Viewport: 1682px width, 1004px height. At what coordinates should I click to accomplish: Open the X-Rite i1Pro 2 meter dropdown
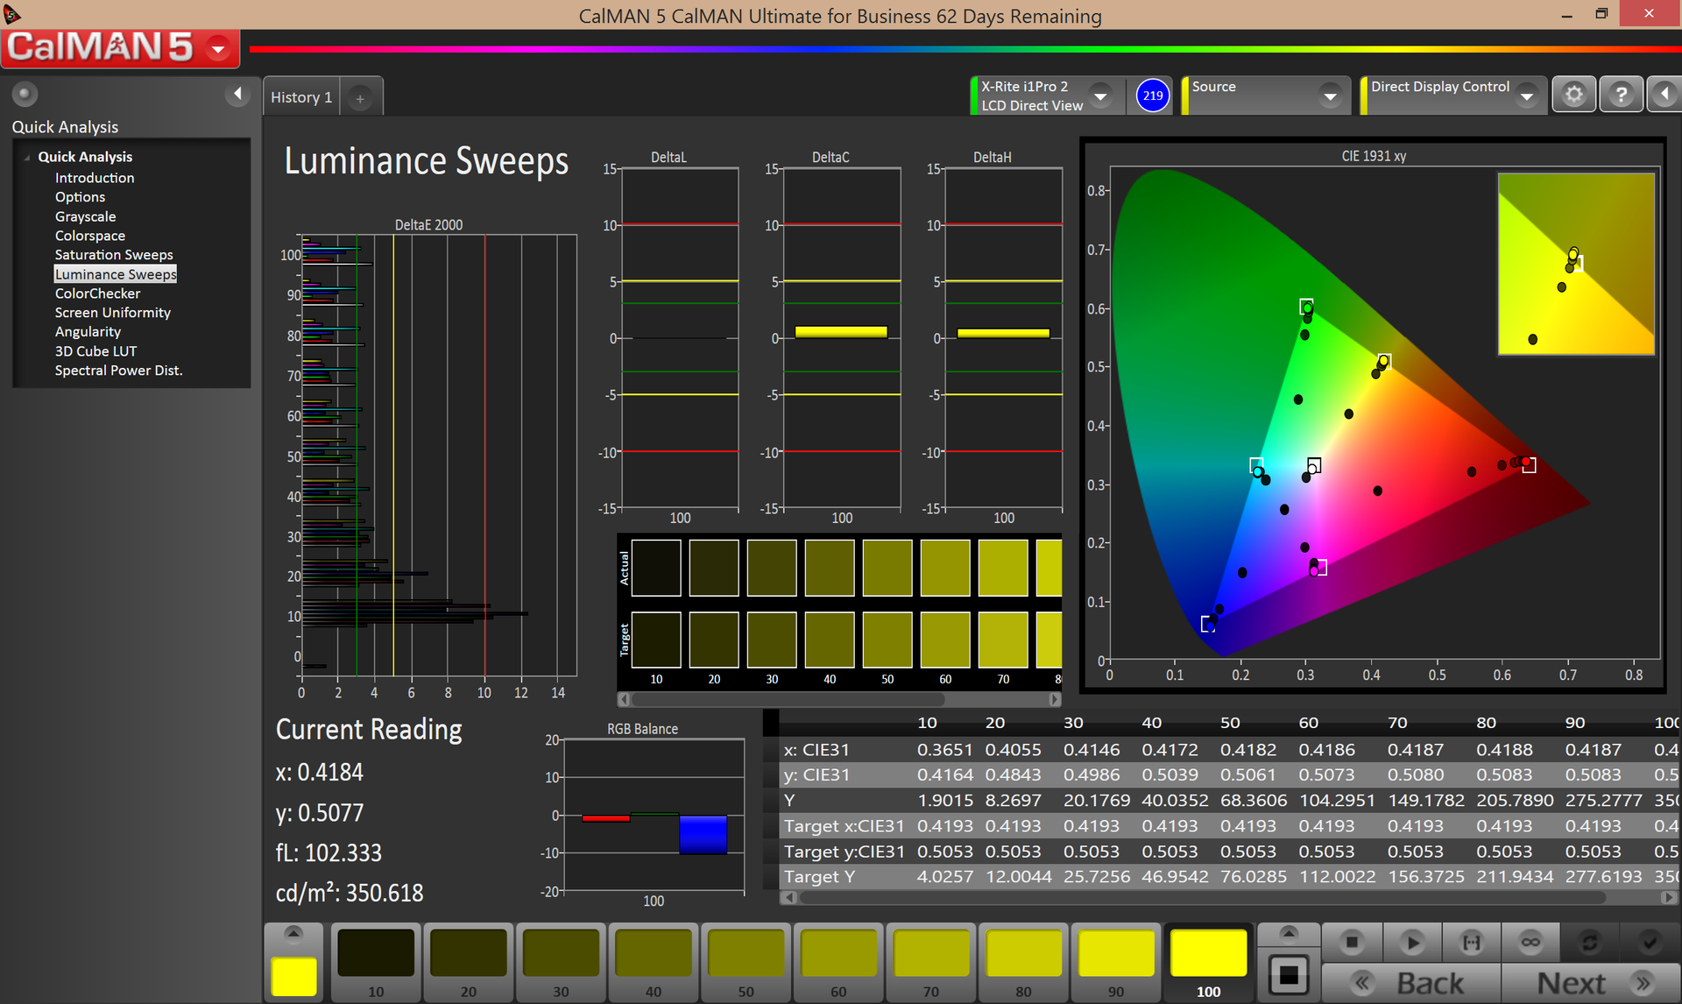(x=1101, y=95)
